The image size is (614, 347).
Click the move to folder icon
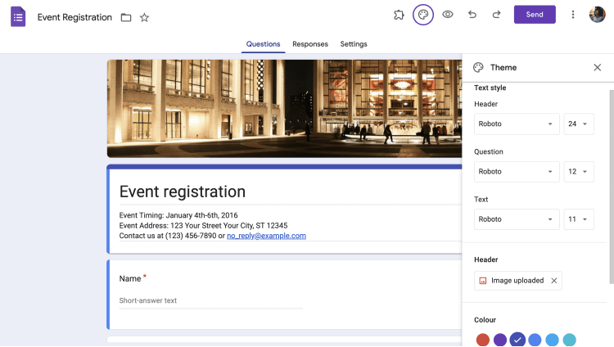point(126,17)
